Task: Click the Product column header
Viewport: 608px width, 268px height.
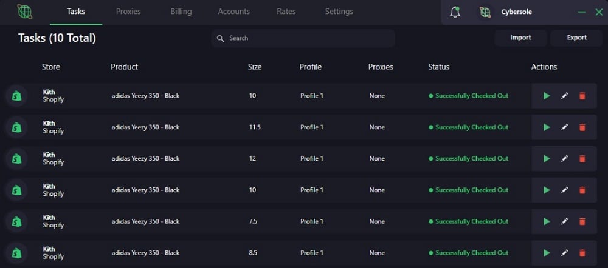Action: click(x=124, y=67)
